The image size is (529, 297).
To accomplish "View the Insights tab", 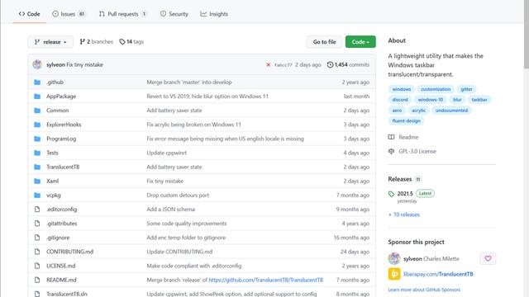I will coord(214,14).
